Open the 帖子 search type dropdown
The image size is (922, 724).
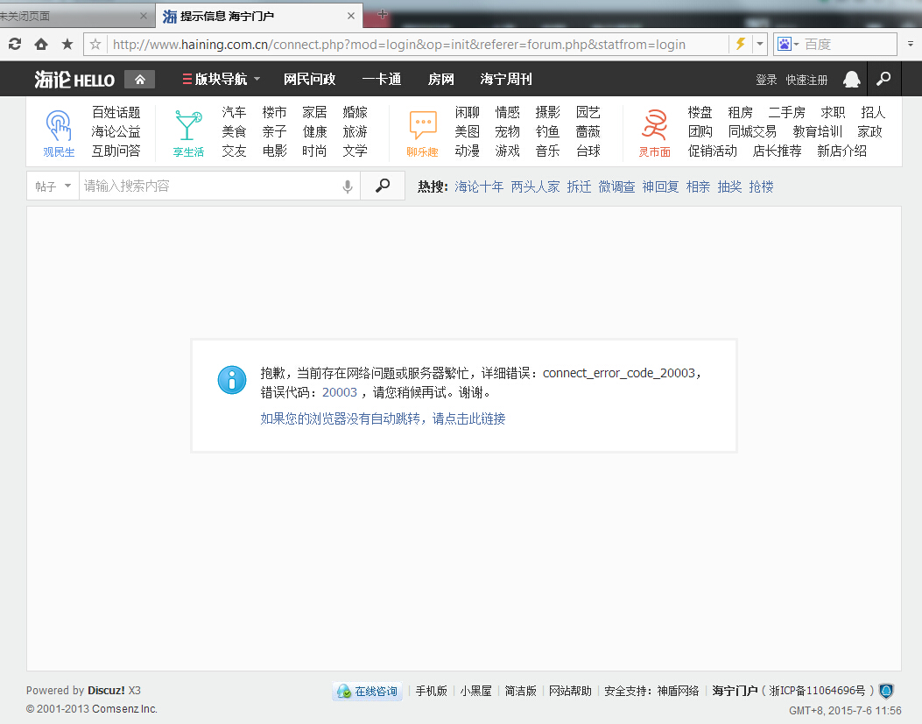53,186
